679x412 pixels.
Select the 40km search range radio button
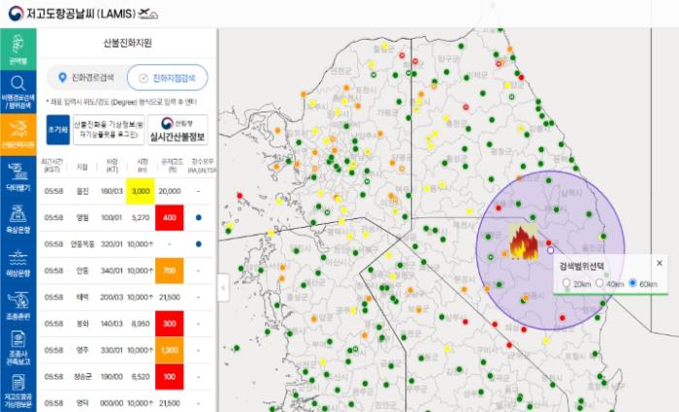click(600, 283)
